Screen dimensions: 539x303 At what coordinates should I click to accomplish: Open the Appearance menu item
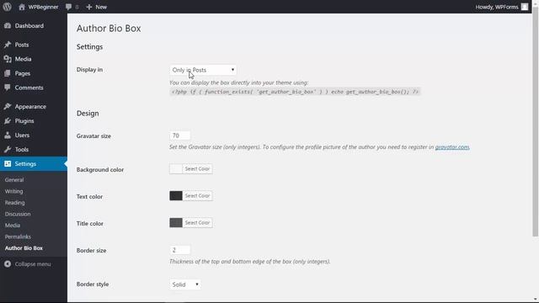(x=34, y=107)
